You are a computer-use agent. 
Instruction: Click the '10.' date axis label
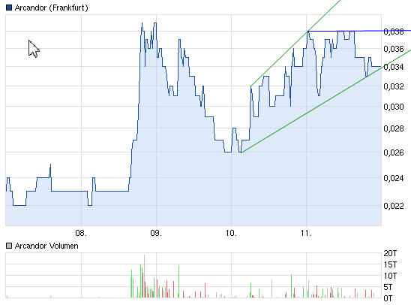231,233
